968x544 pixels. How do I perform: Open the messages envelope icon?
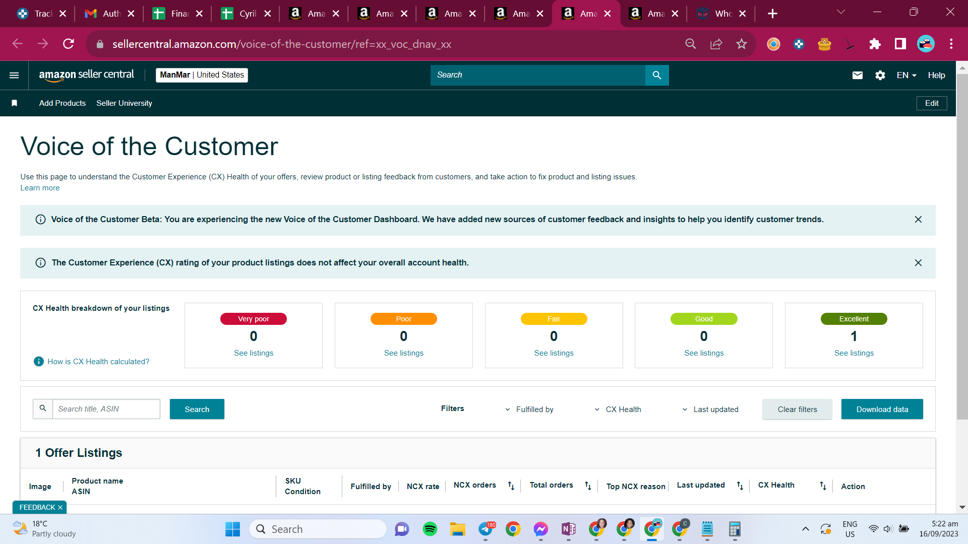click(x=857, y=75)
